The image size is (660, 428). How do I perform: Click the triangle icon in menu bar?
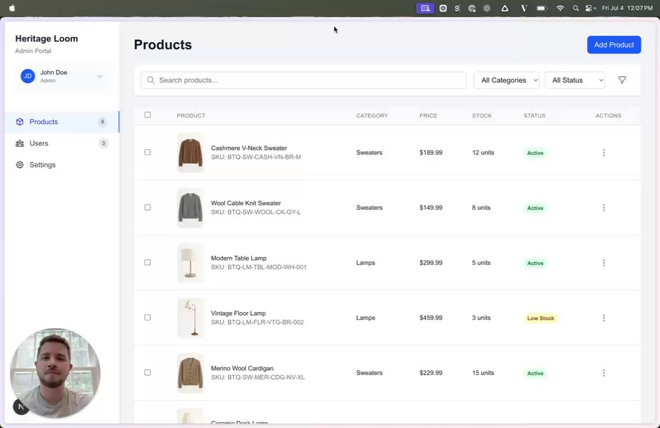pyautogui.click(x=505, y=8)
